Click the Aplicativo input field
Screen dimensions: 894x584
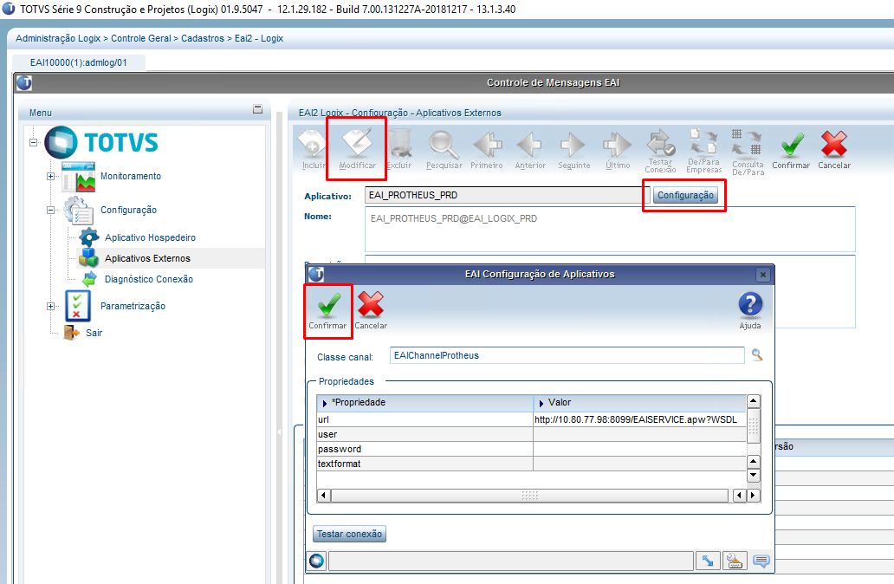(x=508, y=195)
